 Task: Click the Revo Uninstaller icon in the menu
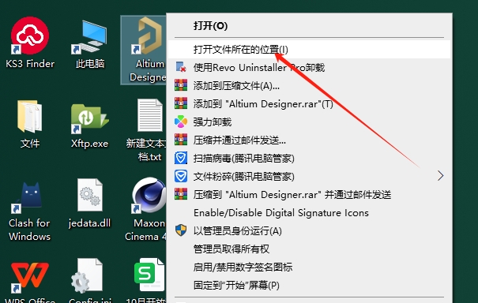(181, 67)
